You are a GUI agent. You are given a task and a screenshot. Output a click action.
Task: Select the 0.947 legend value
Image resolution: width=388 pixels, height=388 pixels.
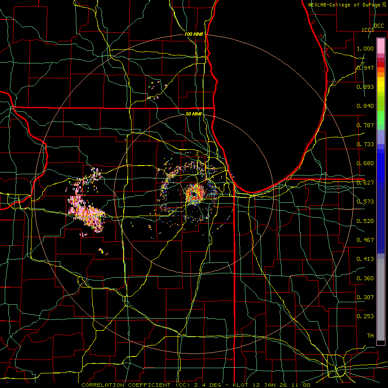pos(365,68)
